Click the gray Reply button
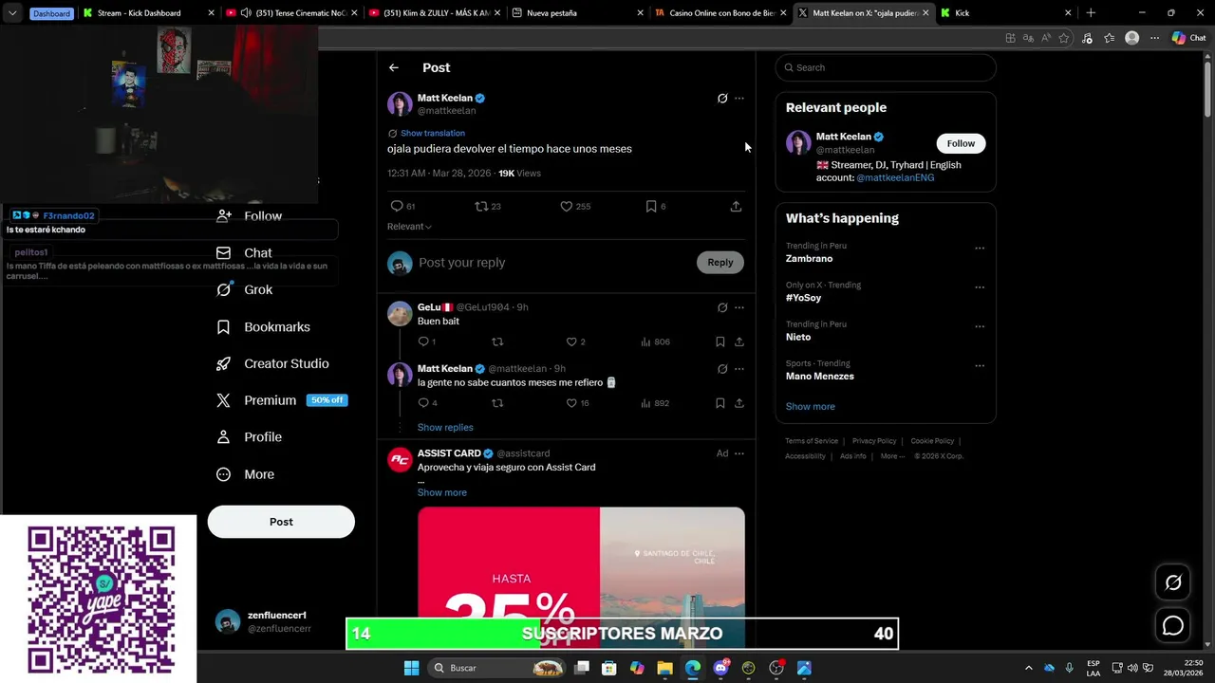1215x683 pixels. click(x=720, y=263)
